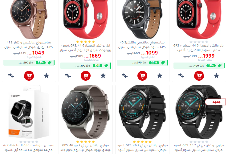Viewport: 228px width, 154px height.
Task: Compare the black Galaxy Watch3 45 using arrows icon
Action: [x=124, y=76]
